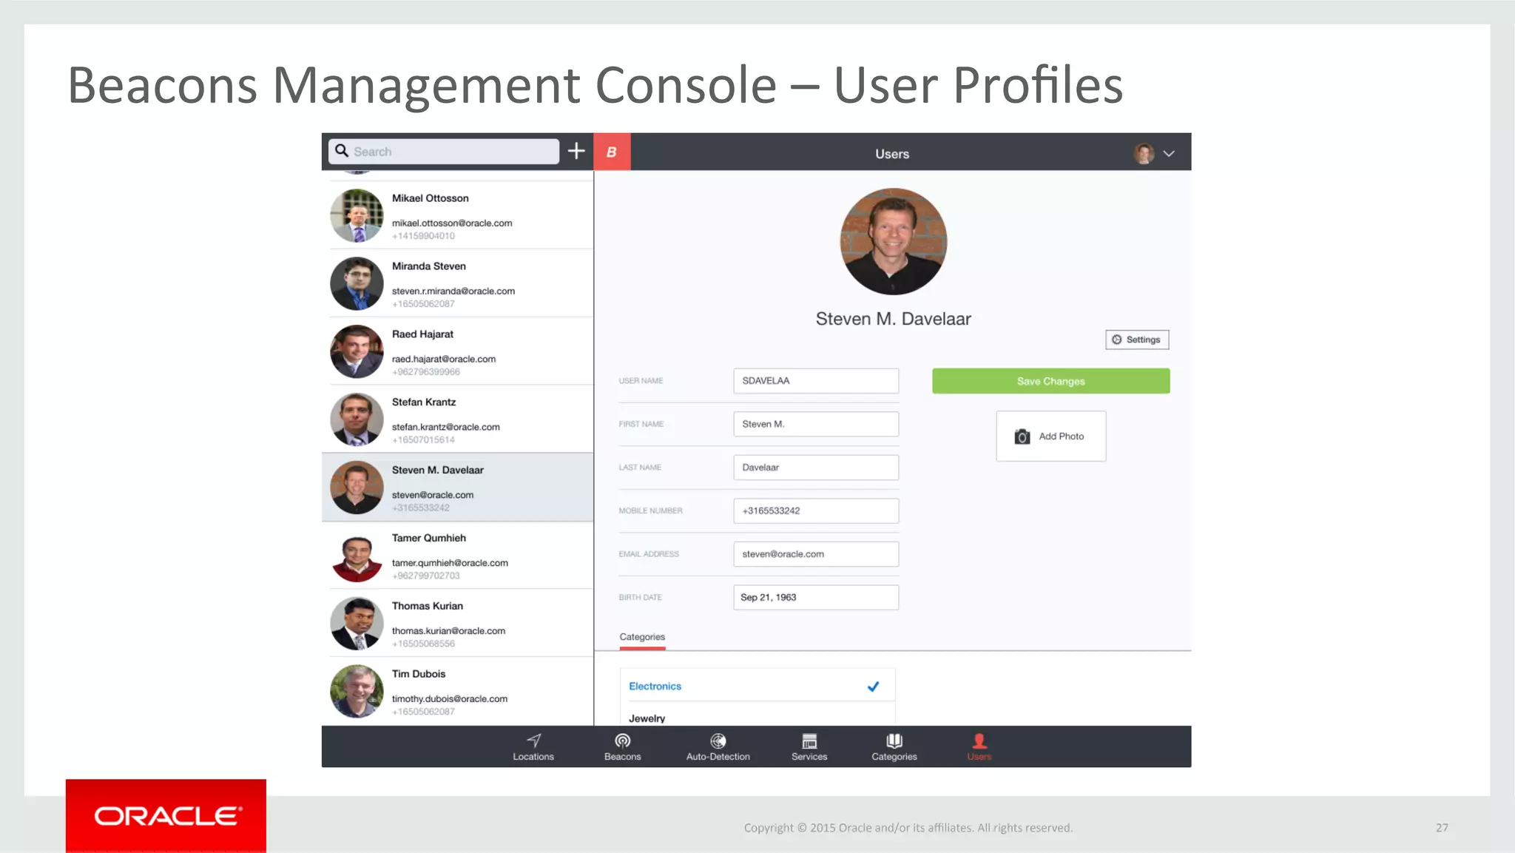Edit the Last Name field Davelaar
The image size is (1515, 853).
coord(816,468)
